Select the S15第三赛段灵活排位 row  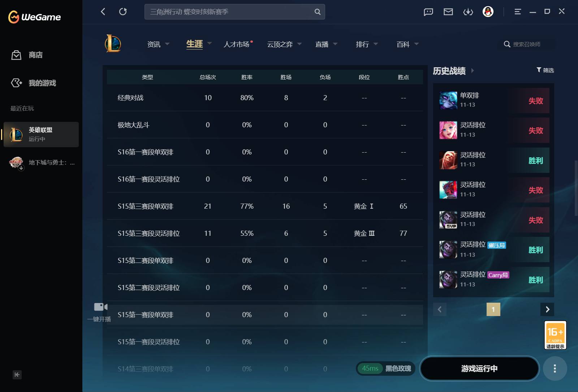click(x=265, y=233)
